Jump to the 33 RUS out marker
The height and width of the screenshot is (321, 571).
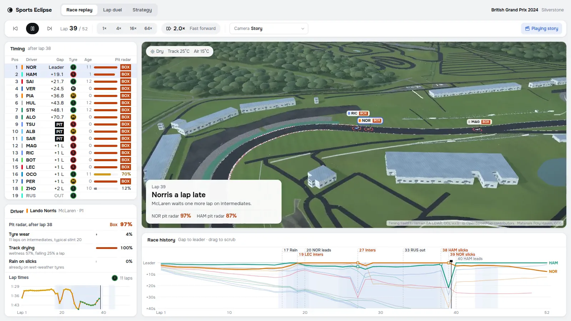[x=415, y=250]
